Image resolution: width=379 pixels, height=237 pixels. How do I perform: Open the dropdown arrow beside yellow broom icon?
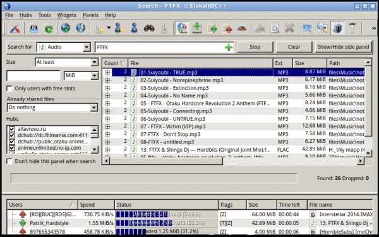click(x=109, y=28)
